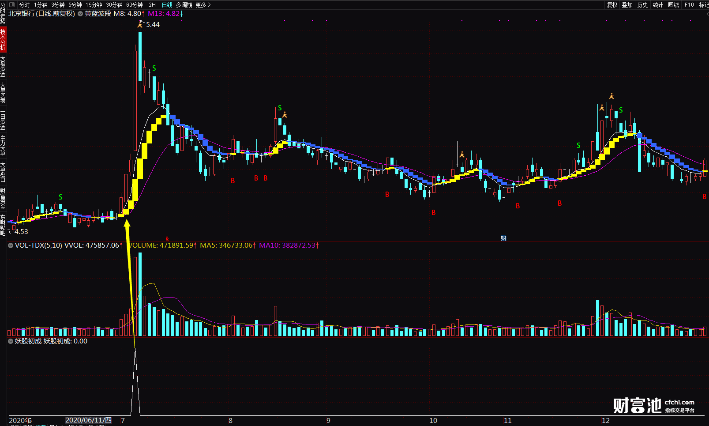This screenshot has width=709, height=426.
Task: Select the 30分钟 period
Action: click(x=114, y=5)
